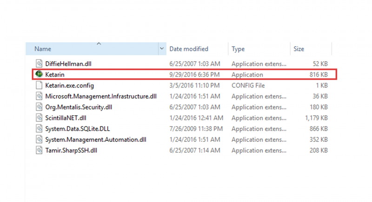
Task: Click the 816 KB size of Ketarin
Action: (x=319, y=75)
